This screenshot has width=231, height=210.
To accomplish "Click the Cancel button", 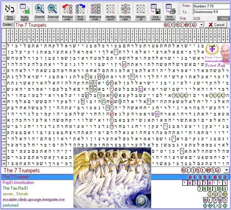I will coord(217,25).
